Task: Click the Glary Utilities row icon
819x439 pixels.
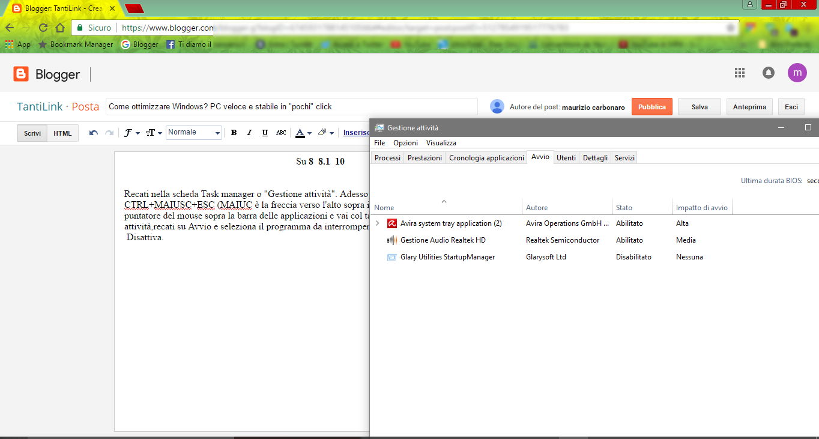Action: (x=392, y=257)
